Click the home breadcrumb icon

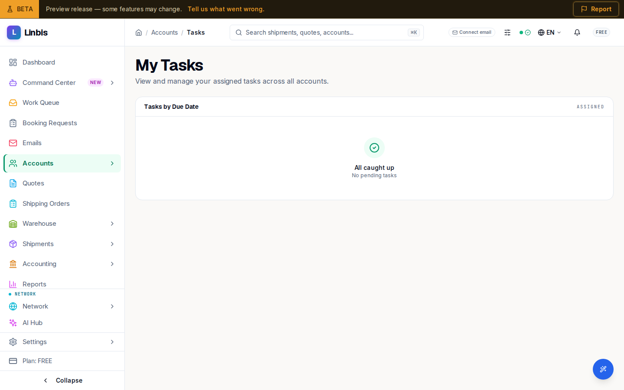[139, 32]
